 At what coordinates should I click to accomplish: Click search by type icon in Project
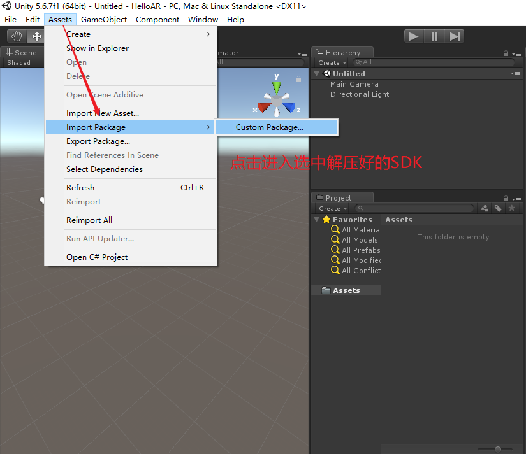point(485,208)
